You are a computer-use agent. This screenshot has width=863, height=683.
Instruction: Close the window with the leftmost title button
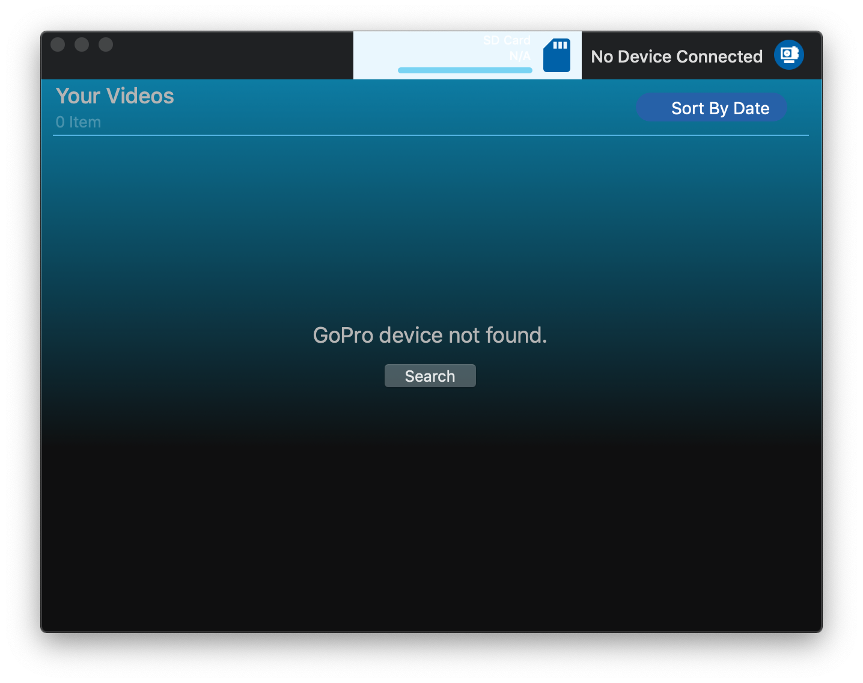[58, 44]
